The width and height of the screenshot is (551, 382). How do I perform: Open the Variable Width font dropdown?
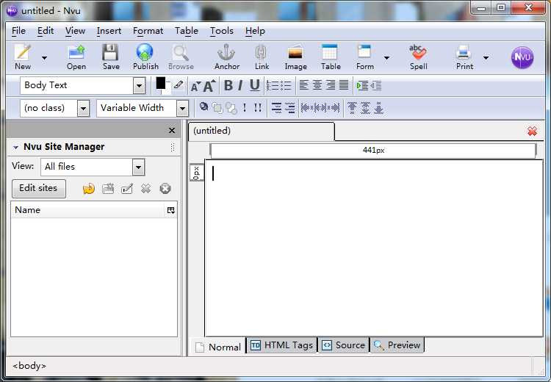pyautogui.click(x=182, y=108)
